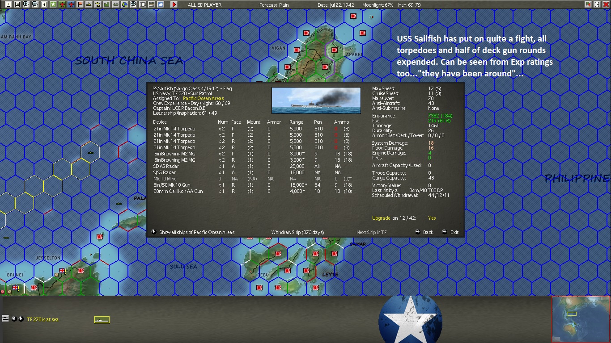Click the yellow 'Upgrade' link
Image resolution: width=611 pixels, height=343 pixels.
pos(381,218)
